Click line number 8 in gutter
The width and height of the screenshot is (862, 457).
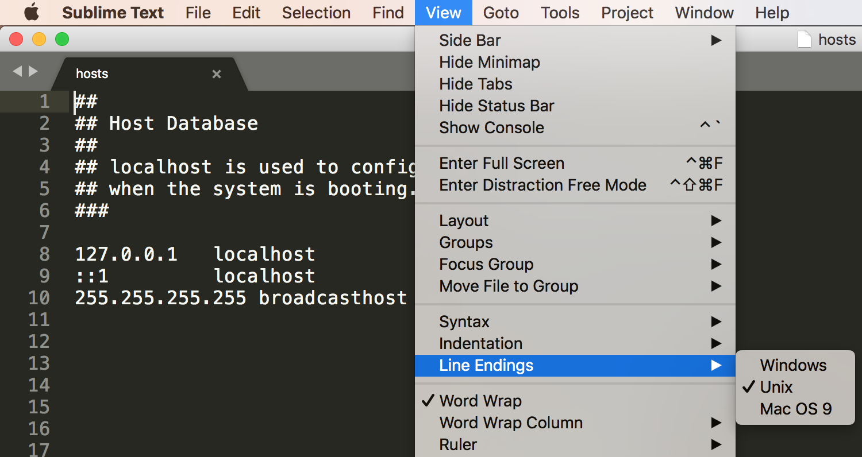(x=44, y=254)
